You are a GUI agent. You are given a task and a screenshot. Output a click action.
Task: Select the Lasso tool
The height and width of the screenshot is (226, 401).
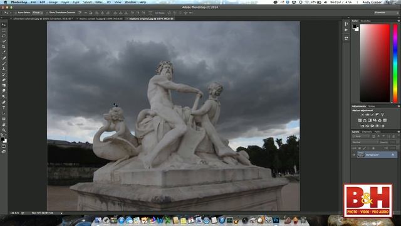click(x=4, y=36)
